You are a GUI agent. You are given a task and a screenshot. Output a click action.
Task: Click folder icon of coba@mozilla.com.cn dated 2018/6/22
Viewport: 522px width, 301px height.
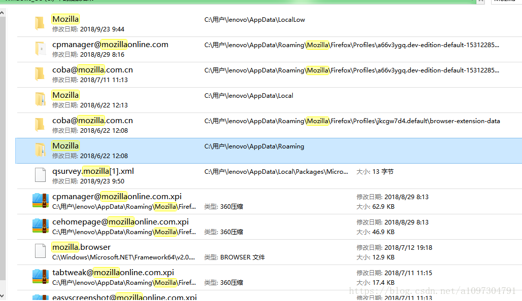pyautogui.click(x=40, y=125)
